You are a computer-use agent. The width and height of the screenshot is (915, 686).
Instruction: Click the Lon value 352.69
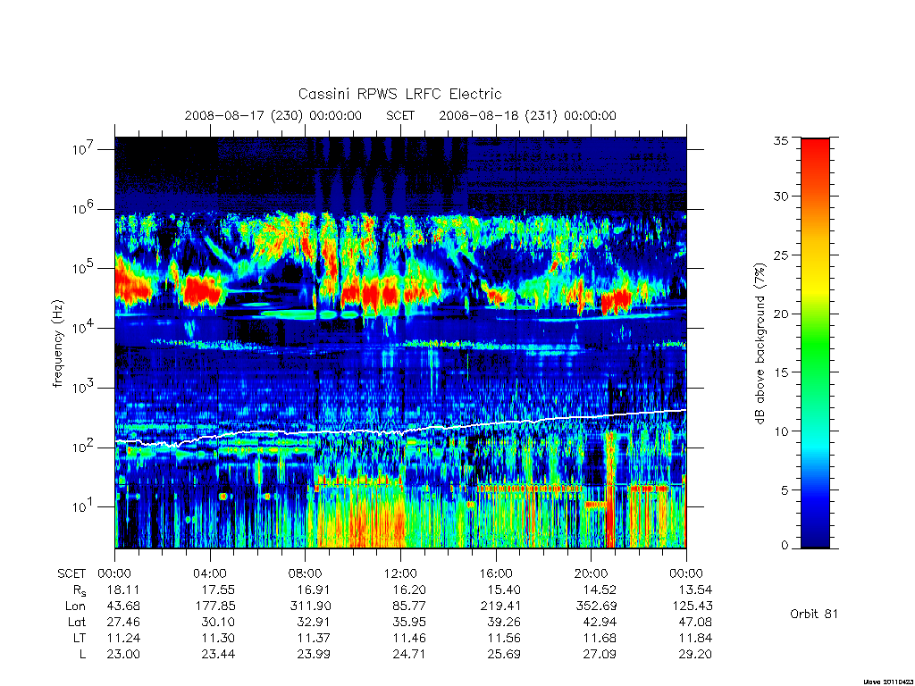click(596, 607)
